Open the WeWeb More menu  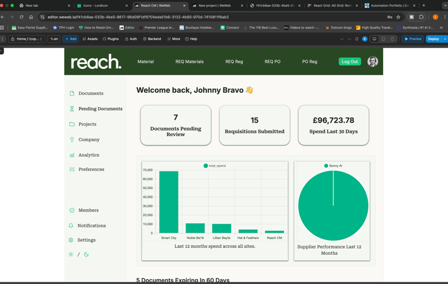(174, 39)
